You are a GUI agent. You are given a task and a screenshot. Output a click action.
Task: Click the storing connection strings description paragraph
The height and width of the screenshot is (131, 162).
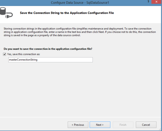[x=78, y=31]
